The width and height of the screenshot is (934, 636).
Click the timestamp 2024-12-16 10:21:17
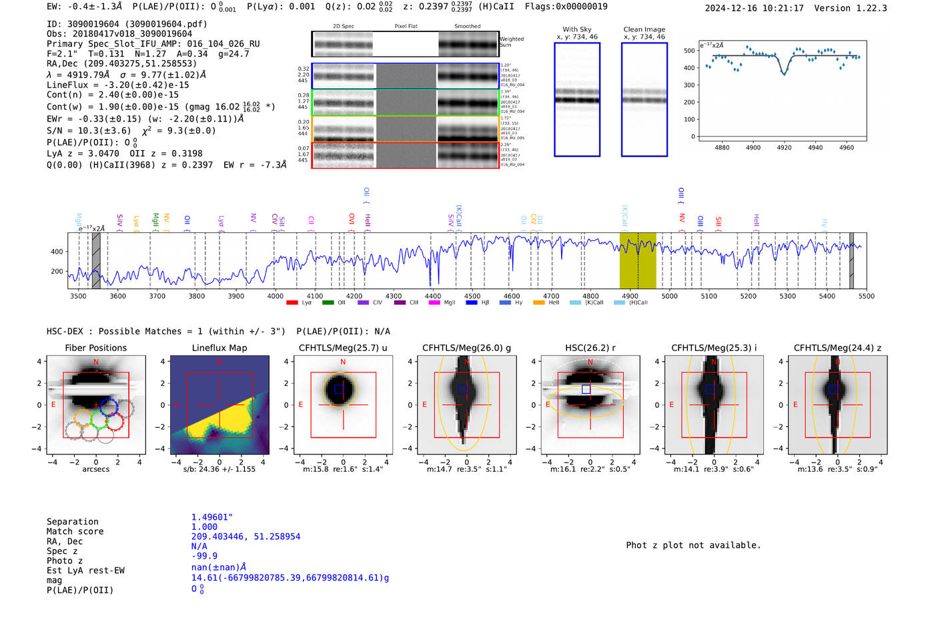click(755, 8)
